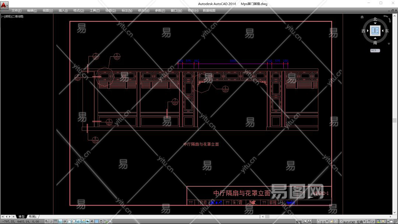The height and width of the screenshot is (224, 398).
Task: Switch to the 布局1 layout tab
Action: [33, 217]
